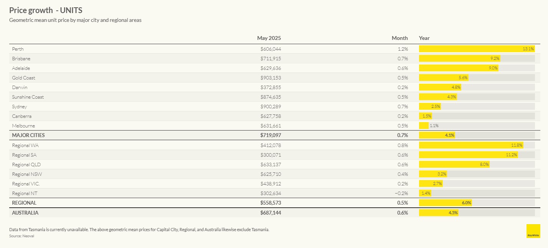
Task: Click the Gold Coast row label
Action: [x=23, y=78]
